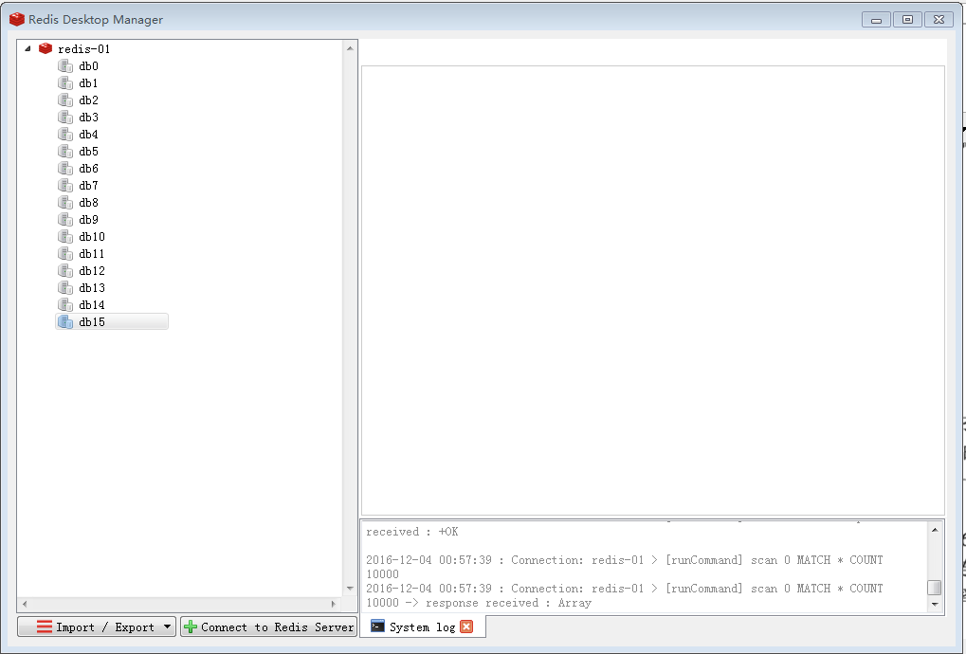Click the highlighted db15 database icon
The image size is (966, 654).
click(65, 322)
